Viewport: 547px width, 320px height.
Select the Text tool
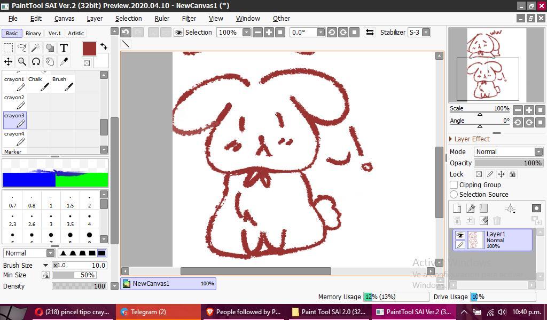pyautogui.click(x=64, y=47)
